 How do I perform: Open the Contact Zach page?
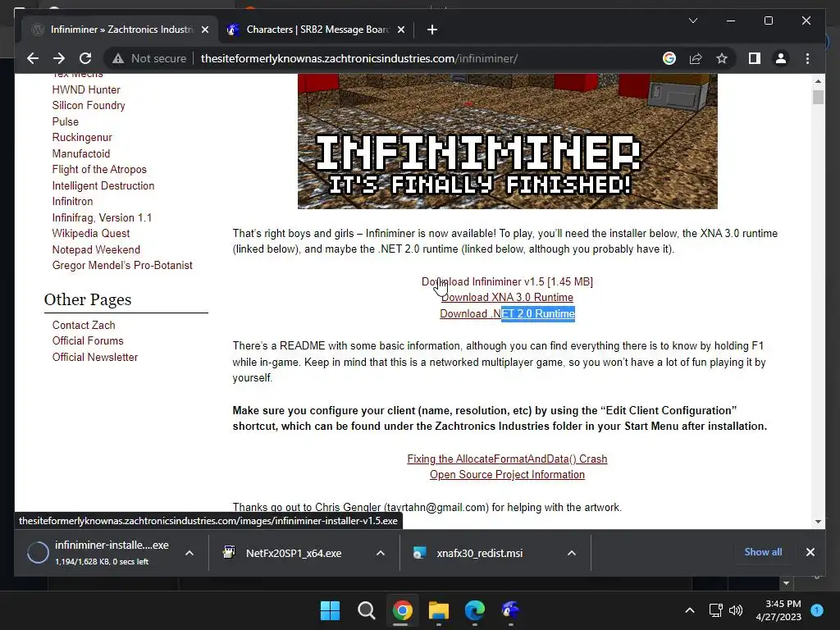[x=84, y=325]
